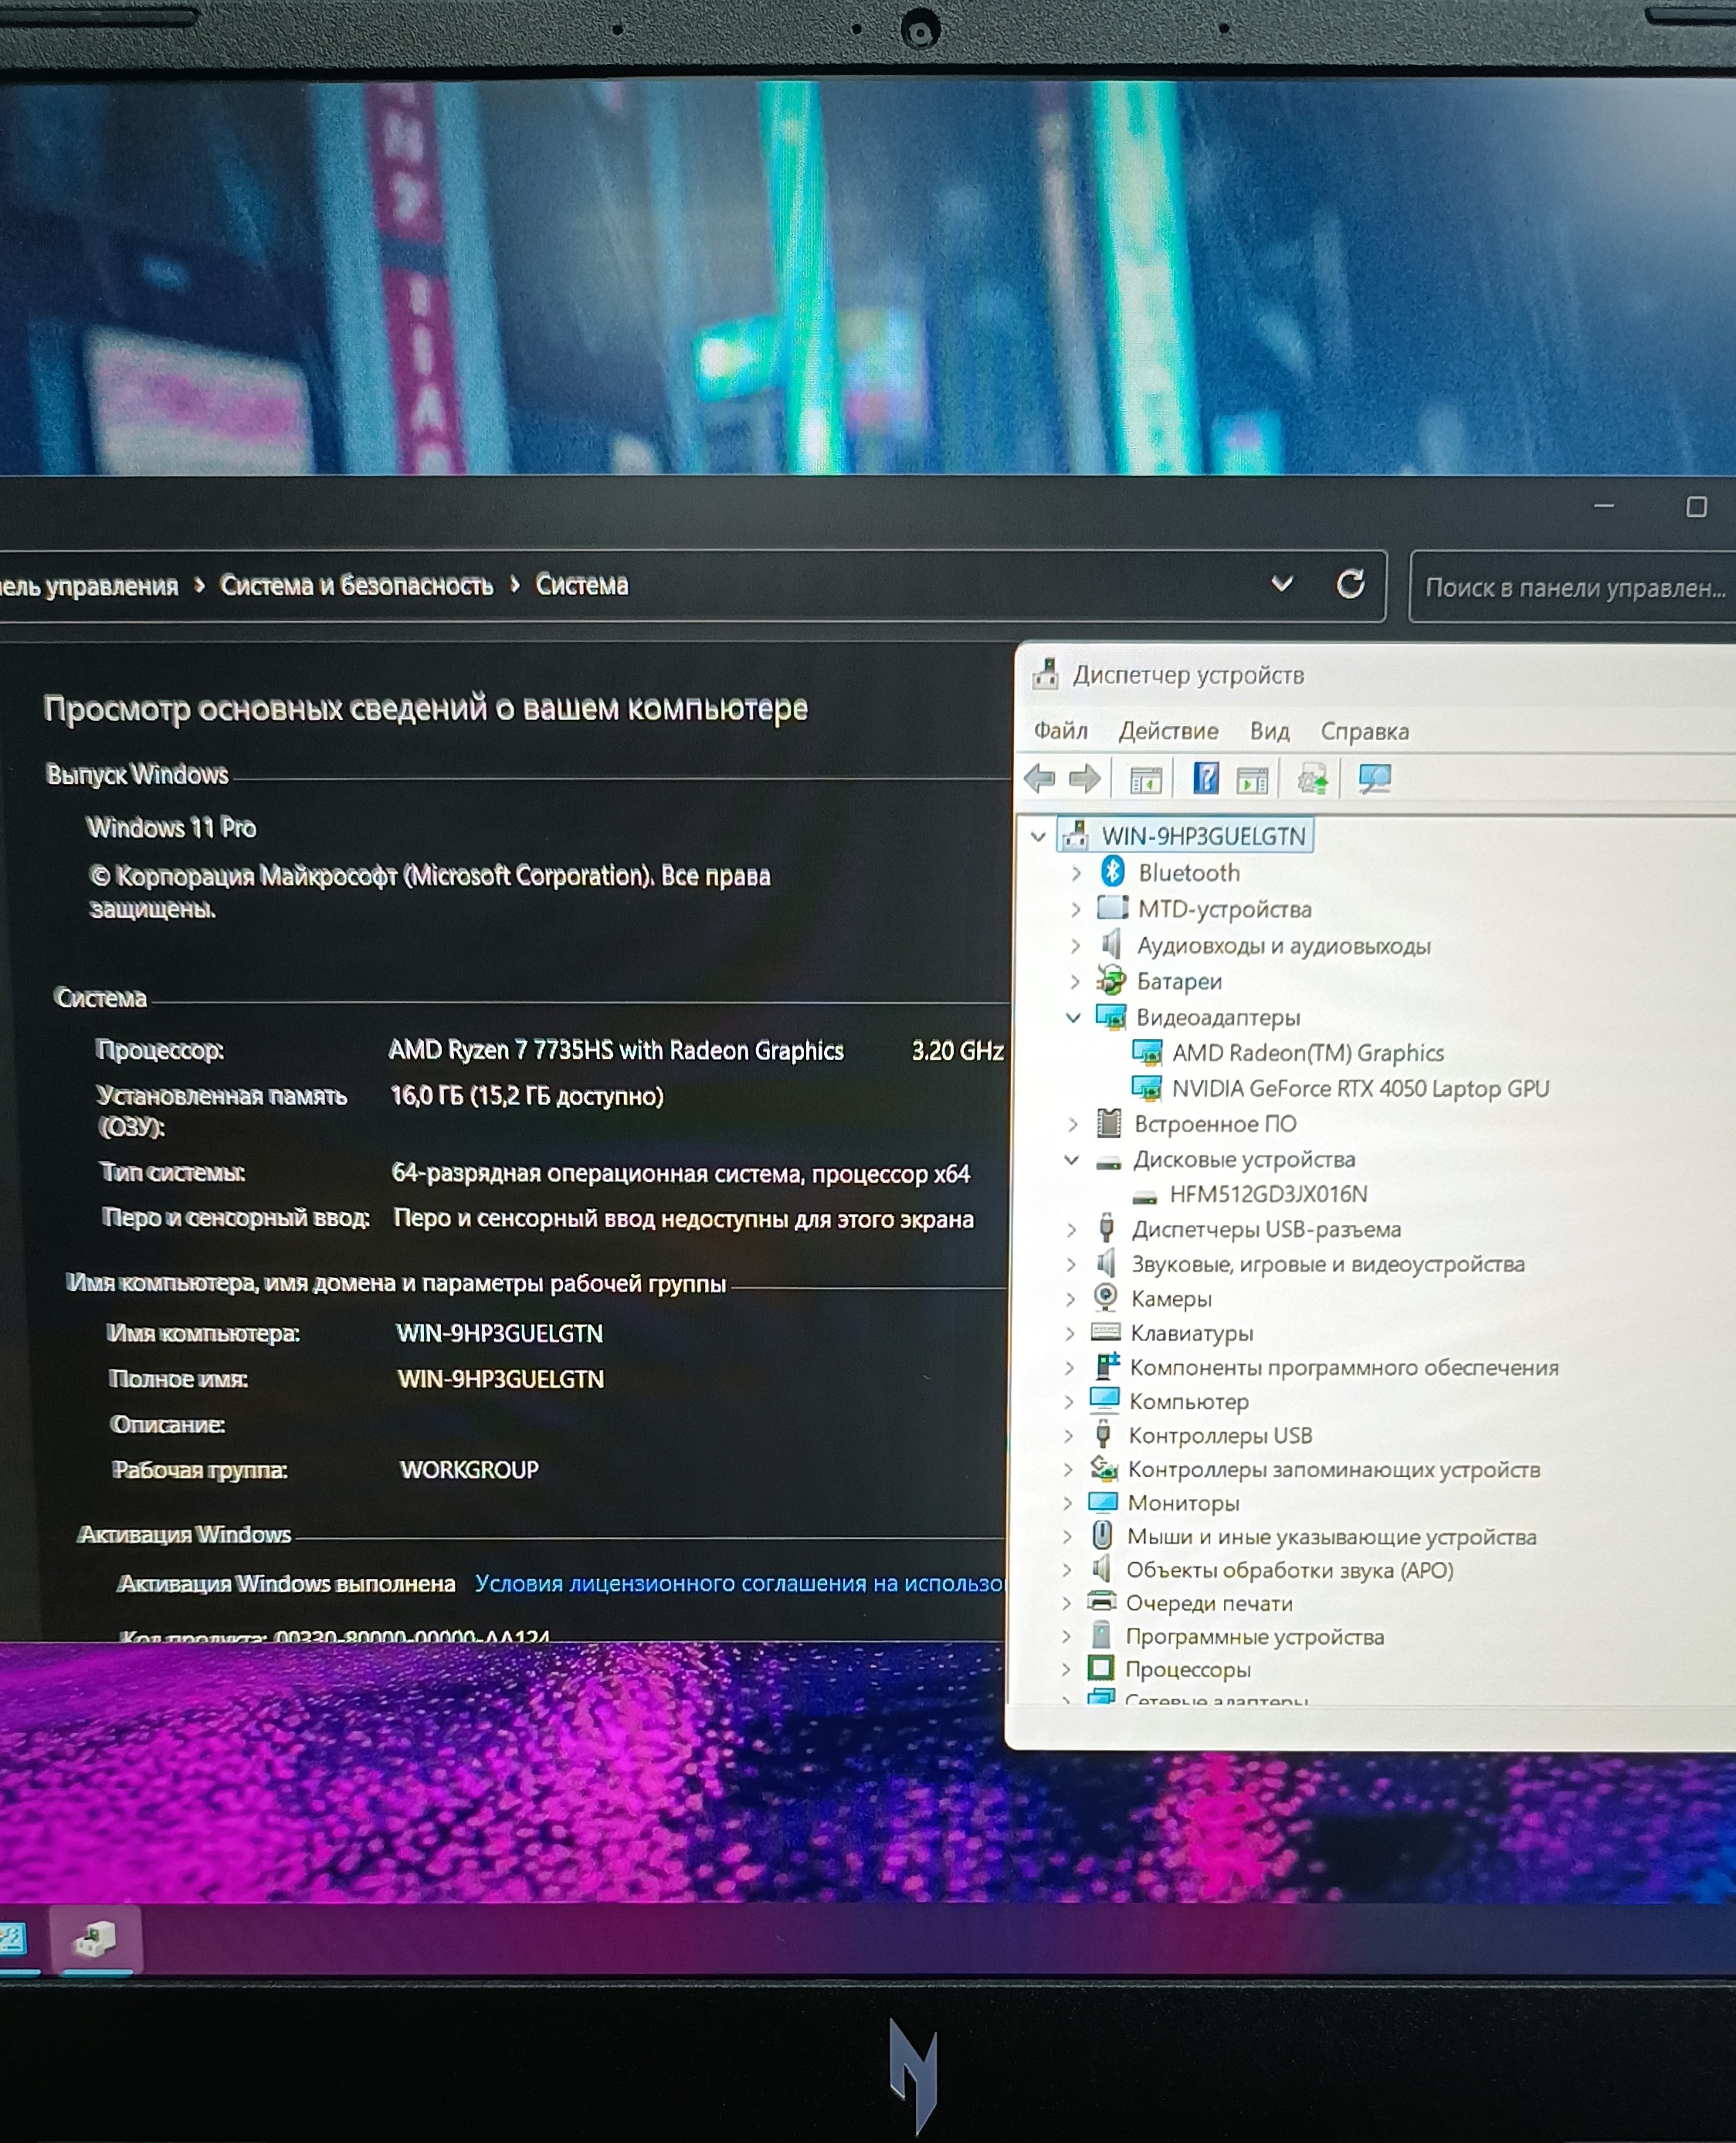
Task: Toggle the console tree pane toolbar icon
Action: (1146, 779)
